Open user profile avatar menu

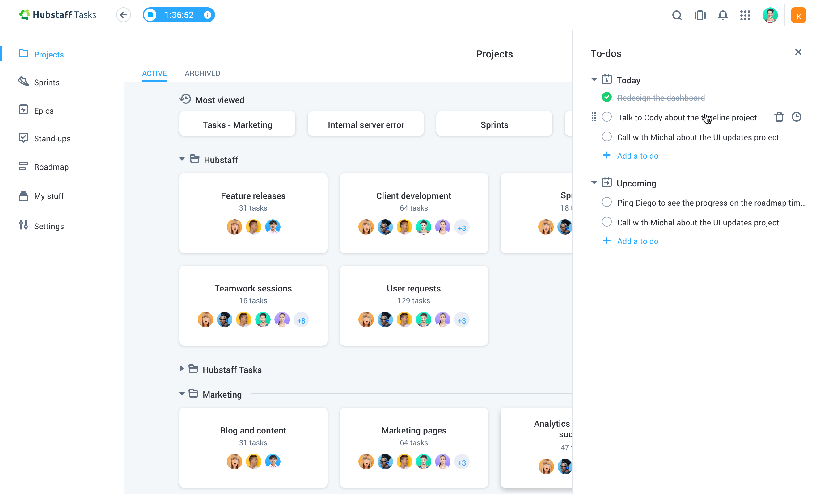point(770,15)
